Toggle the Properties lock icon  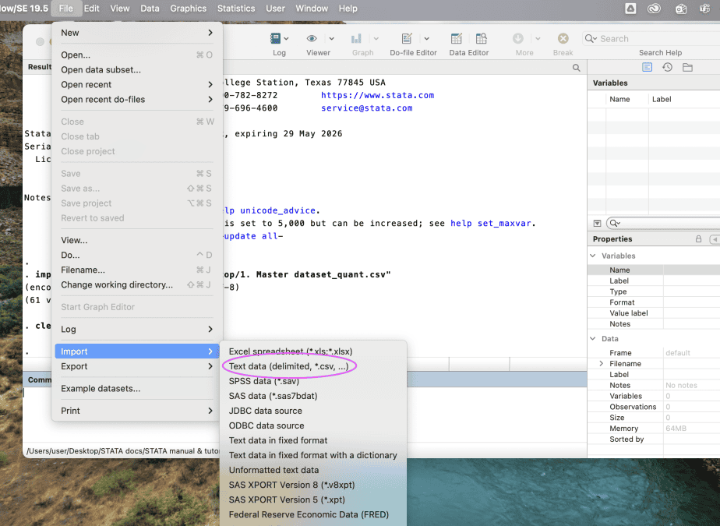[x=699, y=239]
